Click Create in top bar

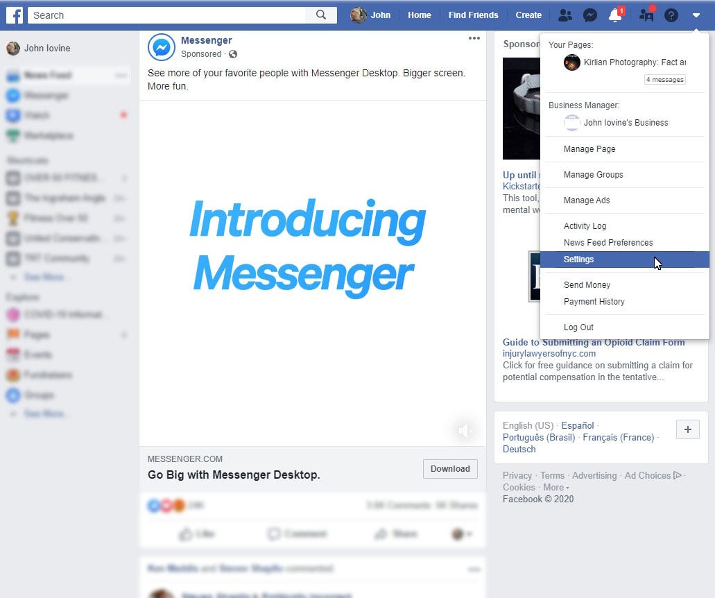pos(528,15)
